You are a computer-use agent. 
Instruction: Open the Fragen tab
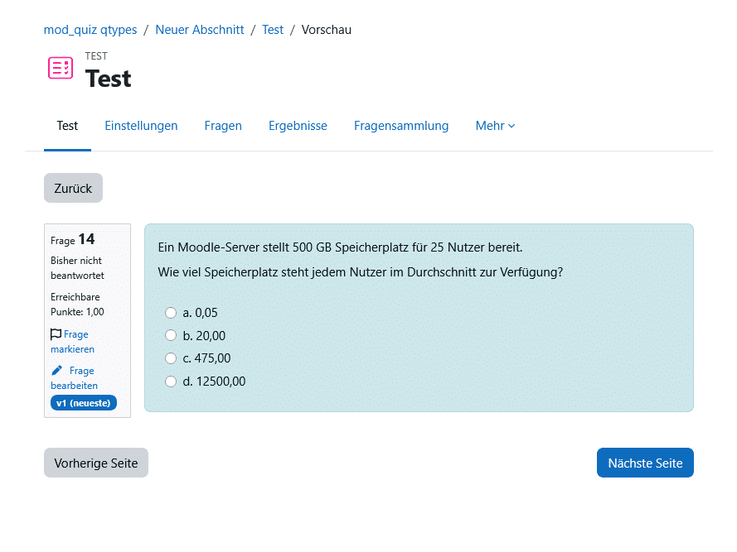pyautogui.click(x=223, y=126)
